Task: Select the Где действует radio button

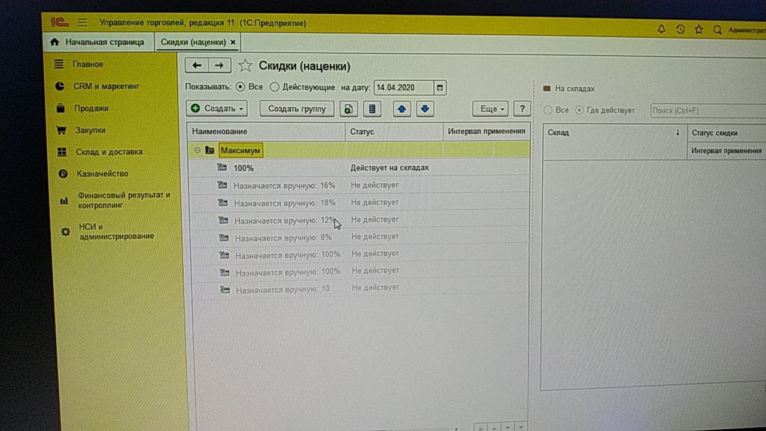Action: coord(579,110)
